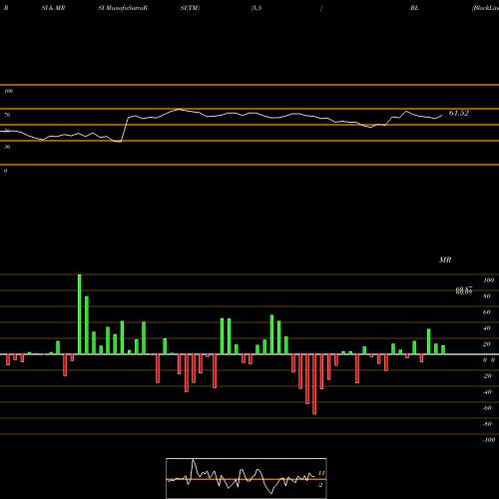Viewport: 499px width, 499px height.
Task: Click the BL ticker label in header
Action: click(414, 8)
